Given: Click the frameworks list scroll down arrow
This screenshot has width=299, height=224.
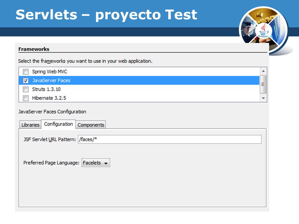Looking at the screenshot, I should pyautogui.click(x=263, y=98).
